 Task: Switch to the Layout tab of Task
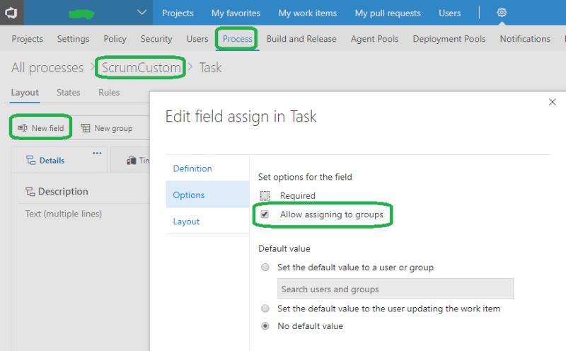(25, 93)
